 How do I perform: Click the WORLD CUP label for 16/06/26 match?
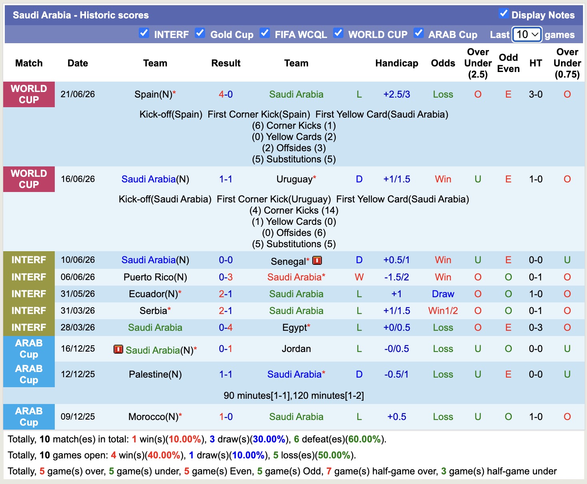(29, 179)
